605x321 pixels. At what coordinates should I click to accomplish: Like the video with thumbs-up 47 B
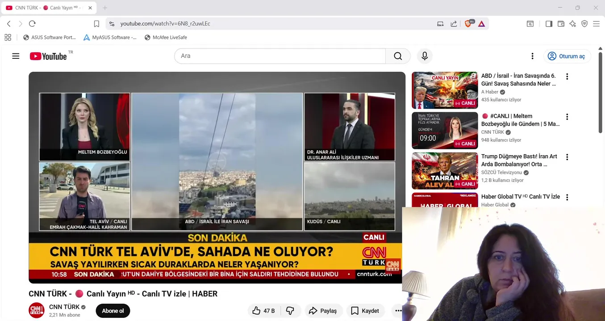tap(263, 311)
